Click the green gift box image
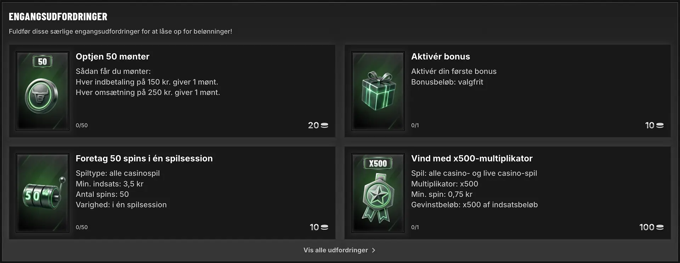The height and width of the screenshot is (263, 680). 378,91
